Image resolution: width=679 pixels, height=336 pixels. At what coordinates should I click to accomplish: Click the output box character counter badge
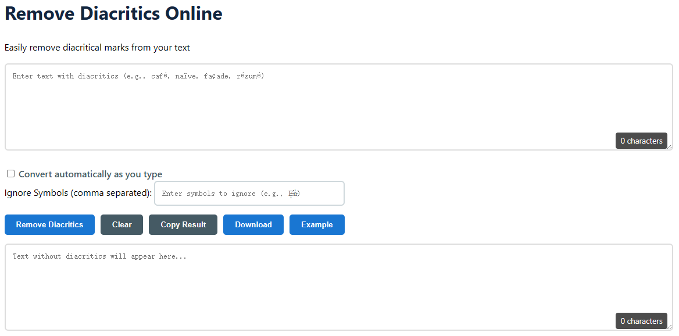(641, 321)
